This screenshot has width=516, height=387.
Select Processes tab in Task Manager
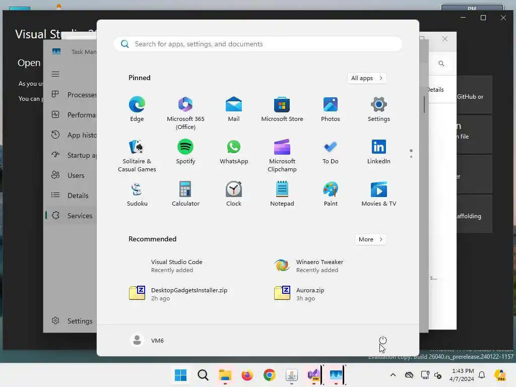pyautogui.click(x=74, y=95)
